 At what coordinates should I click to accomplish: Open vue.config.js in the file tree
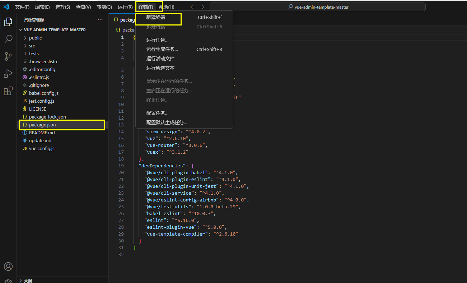coord(62,148)
